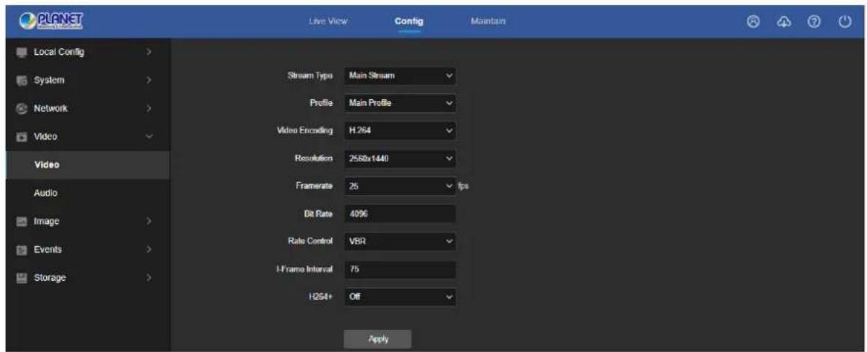
Task: Click the Video Encoding label text
Action: coord(305,131)
